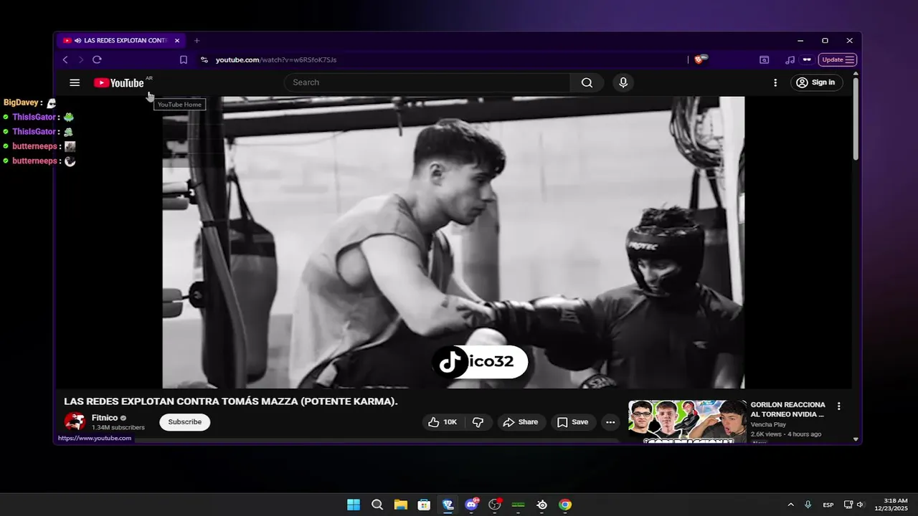This screenshot has height=516, width=918.
Task: Click the page vertical scrollbar thumb
Action: point(856,118)
